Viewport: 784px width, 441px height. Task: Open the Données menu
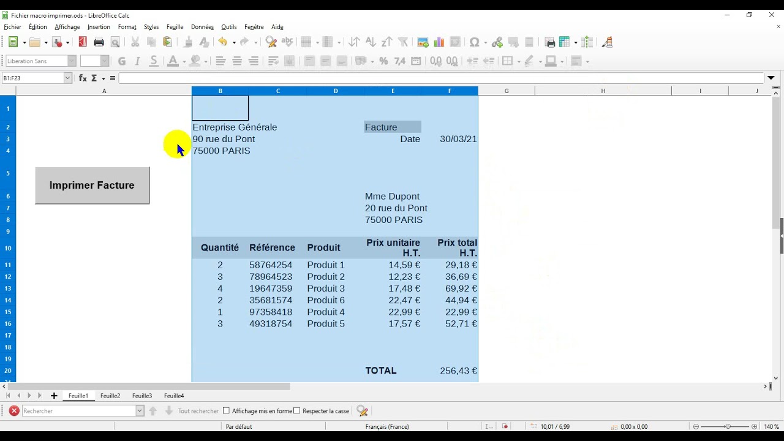[x=202, y=27]
